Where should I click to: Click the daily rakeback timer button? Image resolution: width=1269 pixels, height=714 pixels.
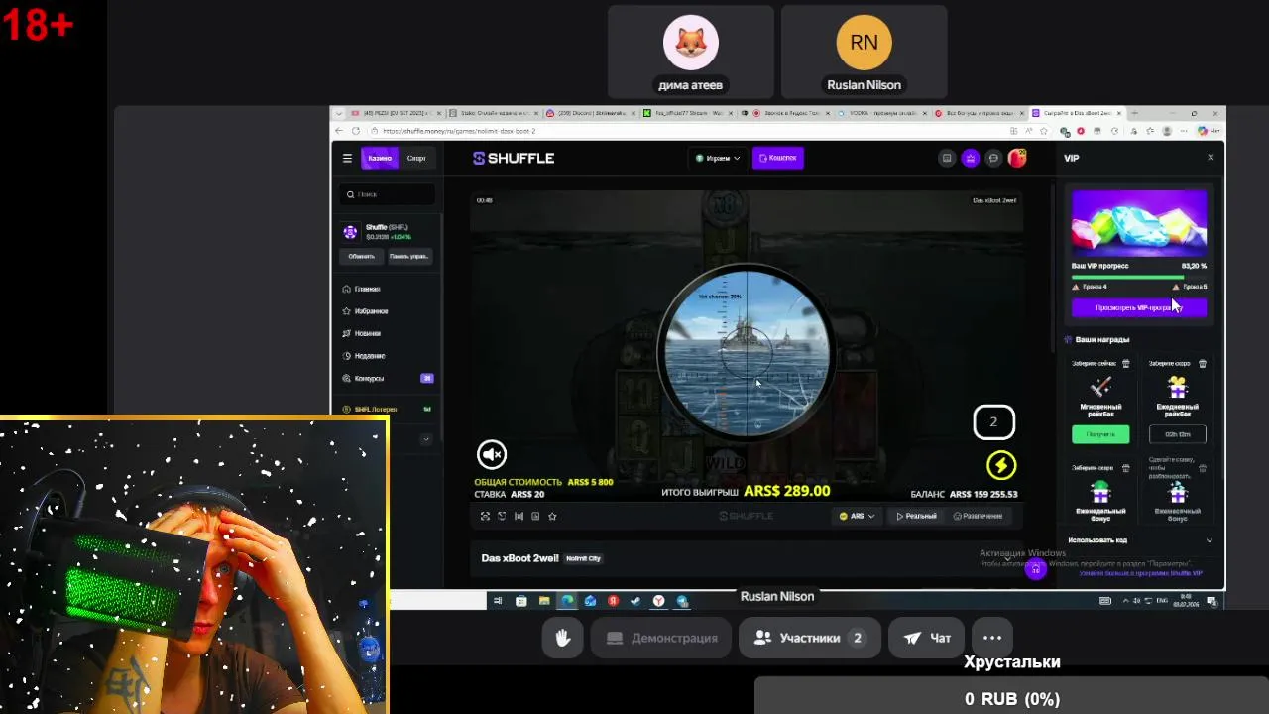1178,434
